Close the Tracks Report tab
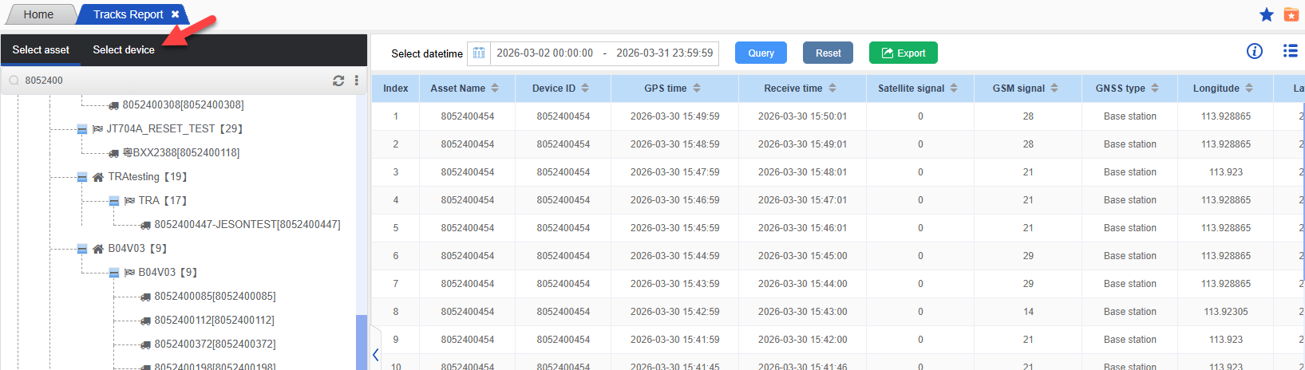The height and width of the screenshot is (370, 1305). (x=176, y=14)
